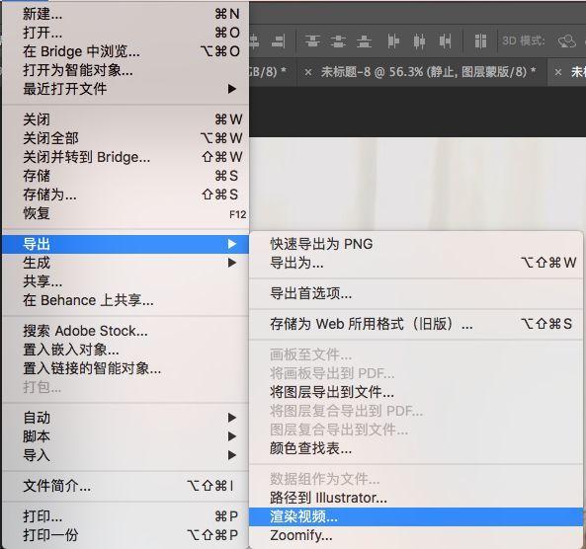Click the align right edges icon
The image size is (586, 549).
(x=278, y=41)
